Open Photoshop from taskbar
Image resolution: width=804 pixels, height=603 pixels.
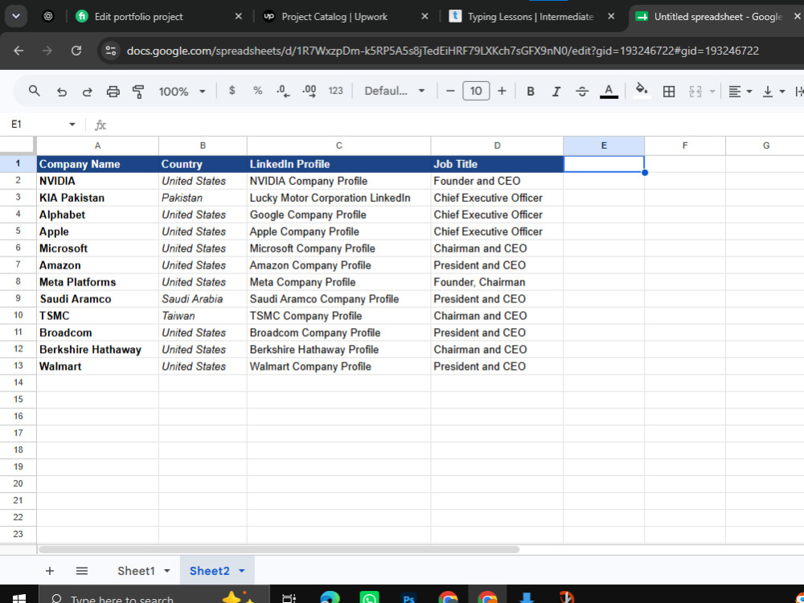408,598
